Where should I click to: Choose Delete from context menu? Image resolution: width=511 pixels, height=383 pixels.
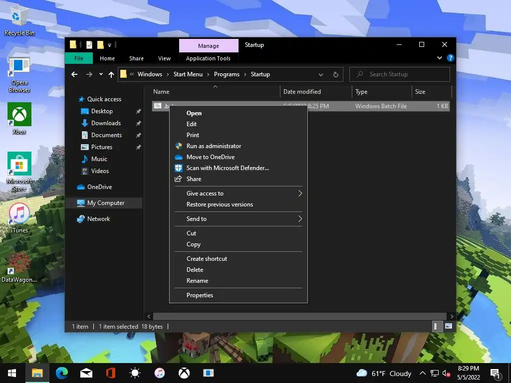point(238,270)
